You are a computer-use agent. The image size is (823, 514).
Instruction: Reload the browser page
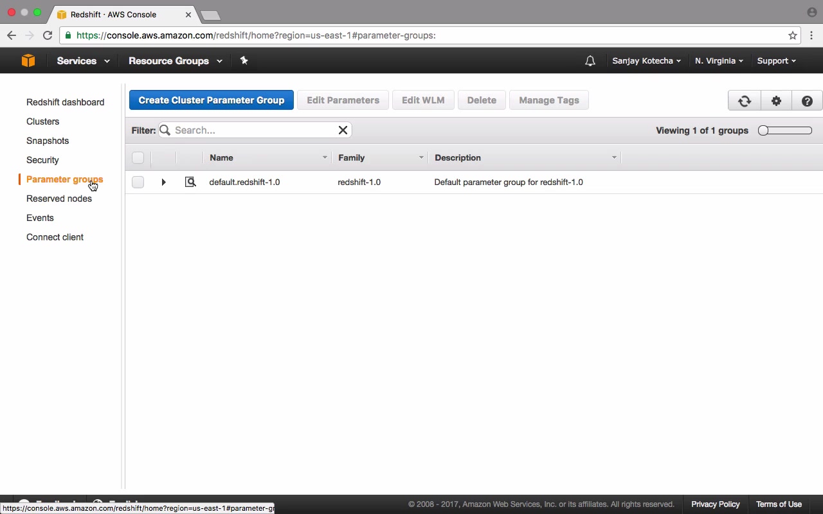coord(48,35)
